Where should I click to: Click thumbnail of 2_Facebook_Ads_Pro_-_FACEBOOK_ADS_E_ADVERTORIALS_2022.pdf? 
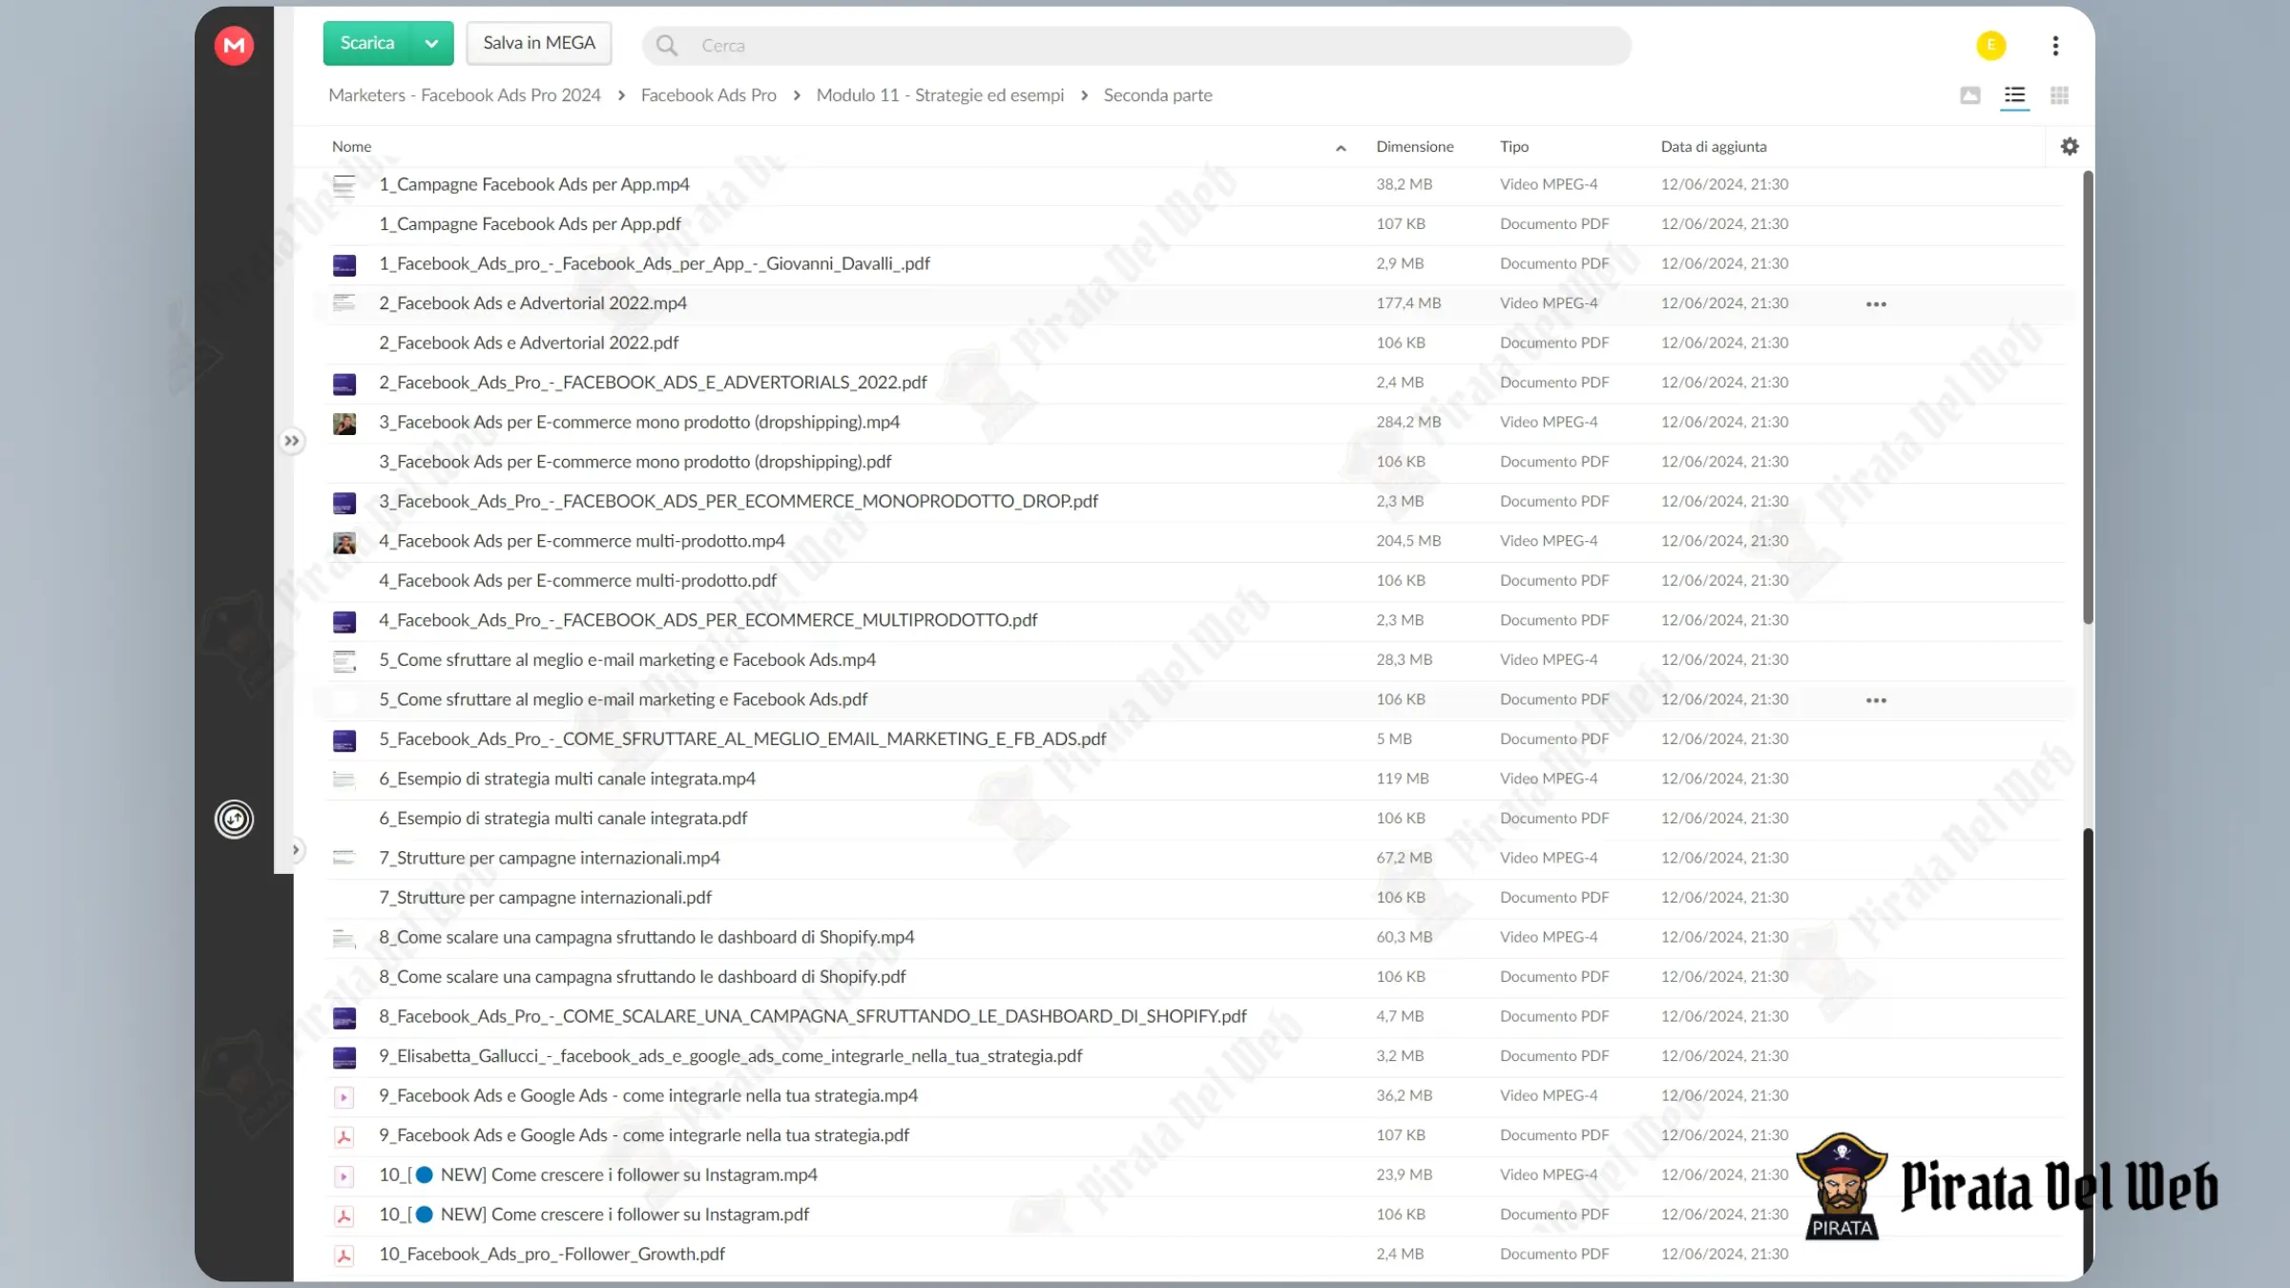(344, 384)
